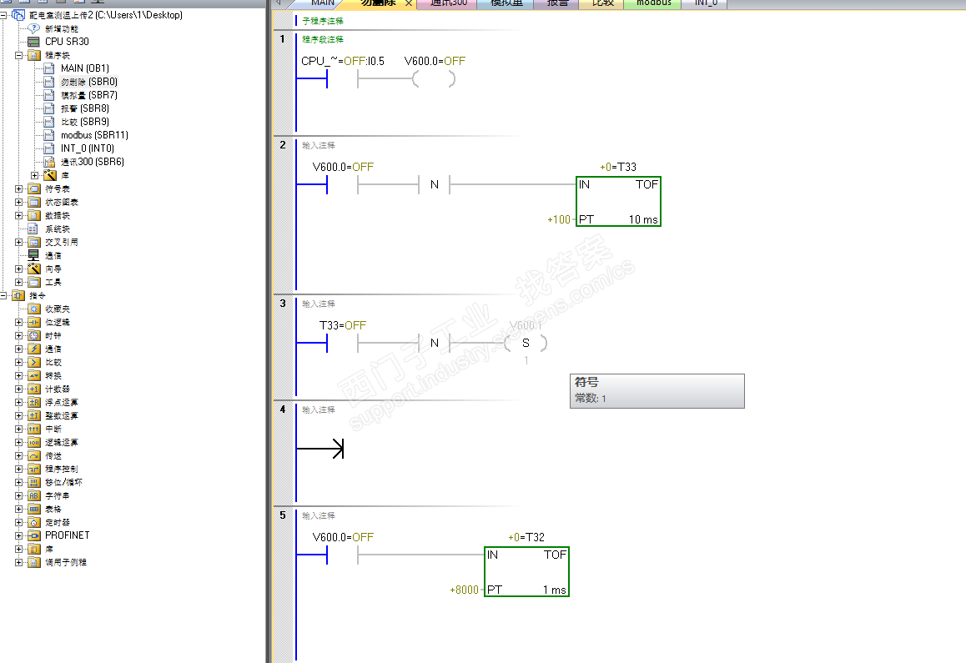Expand the 比较 instruction folder node
The width and height of the screenshot is (966, 663).
pyautogui.click(x=18, y=362)
